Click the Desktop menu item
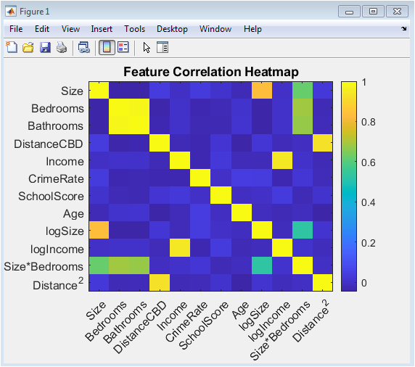 pyautogui.click(x=172, y=29)
